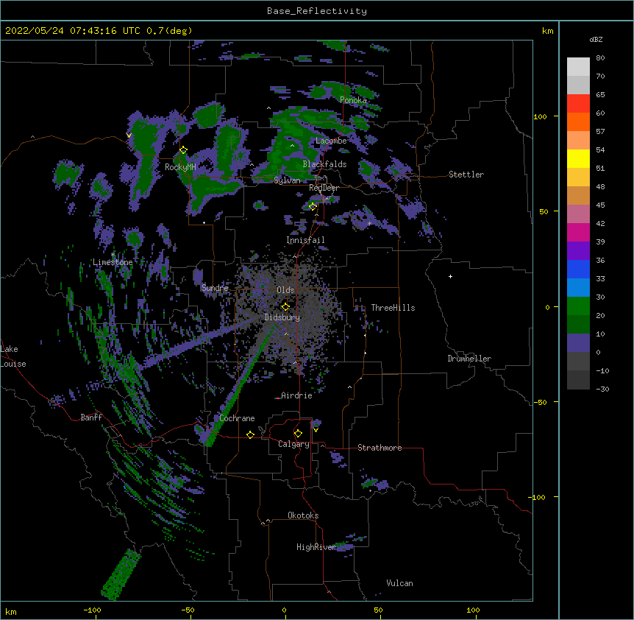The height and width of the screenshot is (620, 634).
Task: Click the Calgary label
Action: pyautogui.click(x=293, y=444)
